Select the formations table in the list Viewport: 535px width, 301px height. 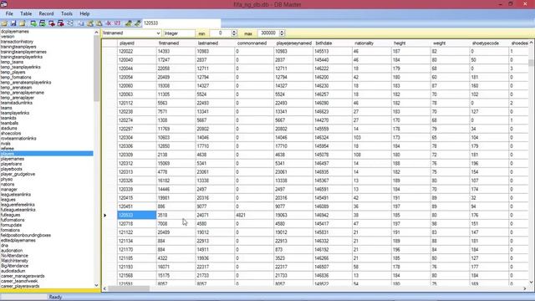(x=10, y=230)
